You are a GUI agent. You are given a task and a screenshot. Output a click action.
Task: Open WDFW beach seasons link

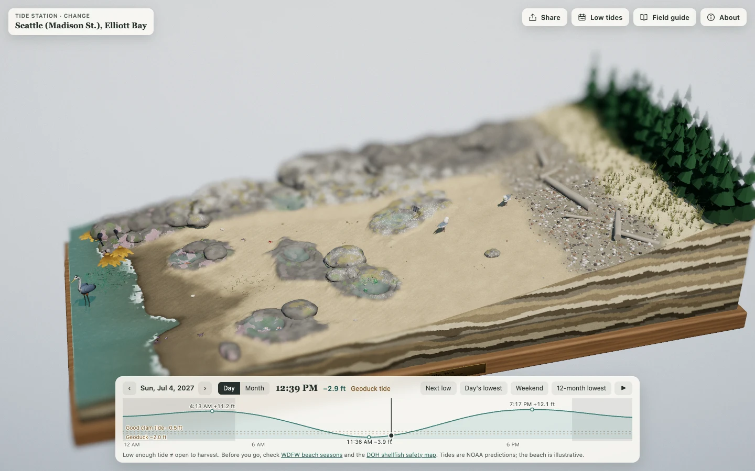311,455
